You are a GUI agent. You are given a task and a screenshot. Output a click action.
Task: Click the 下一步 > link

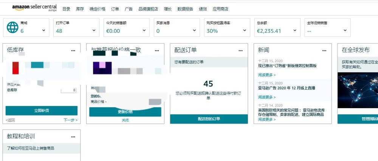point(71,120)
